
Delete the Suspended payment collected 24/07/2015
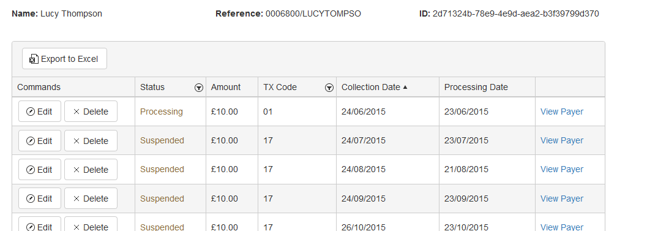tap(91, 140)
